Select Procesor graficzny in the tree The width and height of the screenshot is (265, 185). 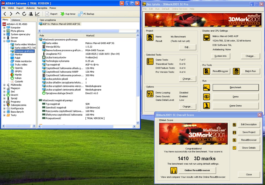click(x=24, y=51)
